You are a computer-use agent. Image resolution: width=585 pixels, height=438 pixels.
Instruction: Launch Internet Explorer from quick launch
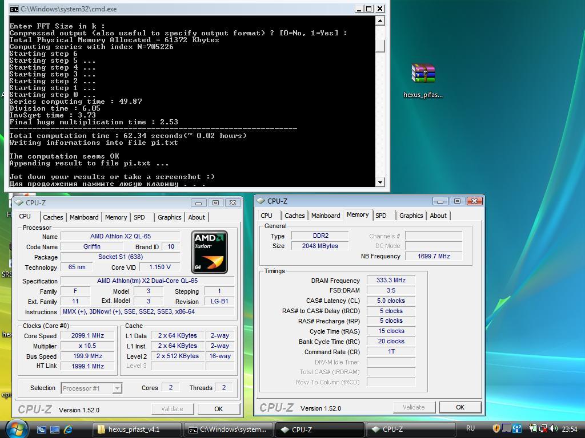(69, 429)
